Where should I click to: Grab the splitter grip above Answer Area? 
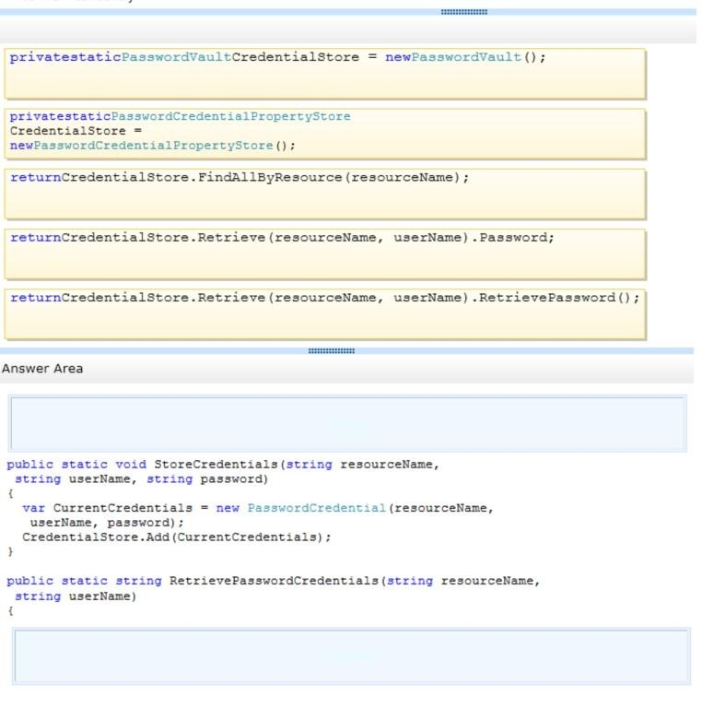331,351
